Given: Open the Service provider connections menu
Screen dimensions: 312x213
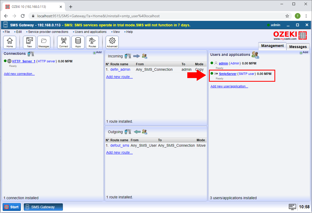Looking at the screenshot, I should tap(48, 32).
